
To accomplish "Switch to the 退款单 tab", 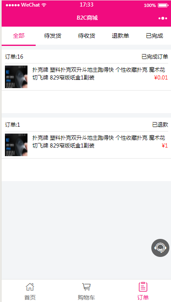I will (x=120, y=36).
